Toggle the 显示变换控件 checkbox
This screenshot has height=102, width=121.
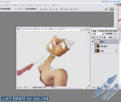pyautogui.click(x=25, y=9)
